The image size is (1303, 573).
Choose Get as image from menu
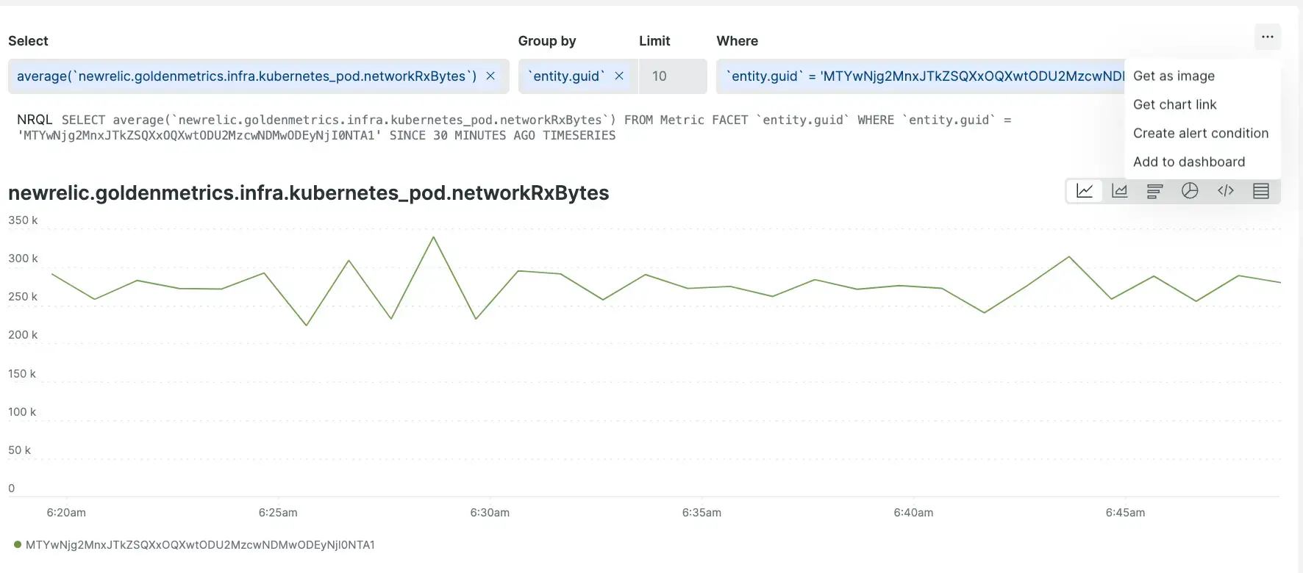click(x=1174, y=76)
